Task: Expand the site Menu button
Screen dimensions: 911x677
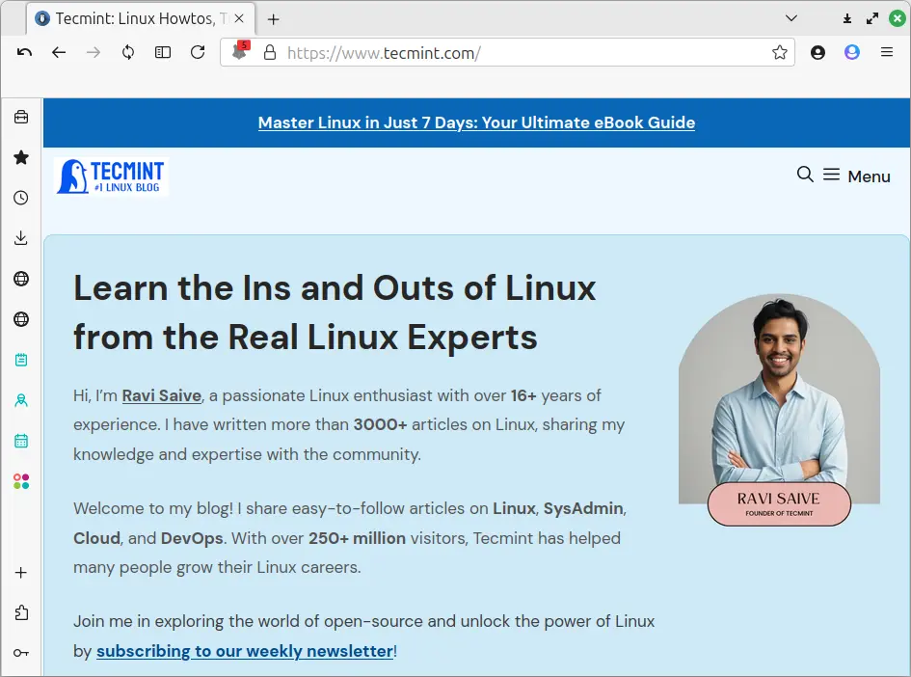Action: [856, 176]
